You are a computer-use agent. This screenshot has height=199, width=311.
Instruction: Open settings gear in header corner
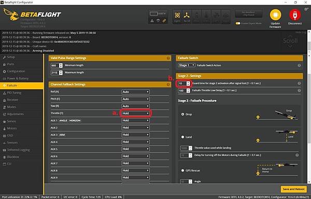coord(307,9)
